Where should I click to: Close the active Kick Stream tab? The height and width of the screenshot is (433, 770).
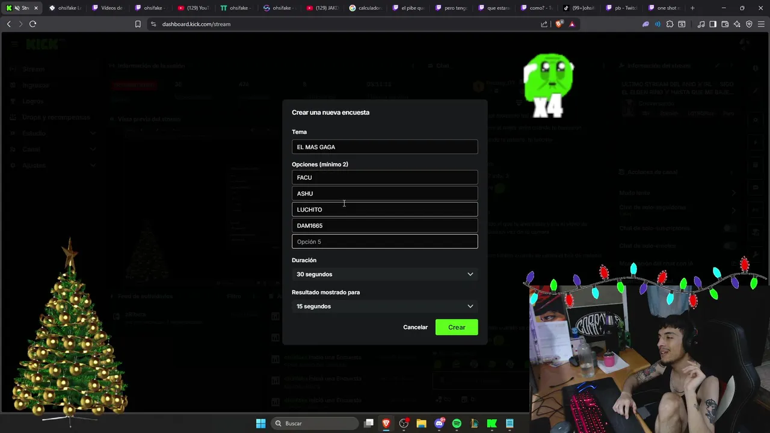click(36, 8)
